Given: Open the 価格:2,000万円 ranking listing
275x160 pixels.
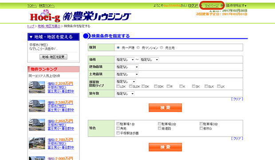Looking at the screenshot, I should (60, 158).
